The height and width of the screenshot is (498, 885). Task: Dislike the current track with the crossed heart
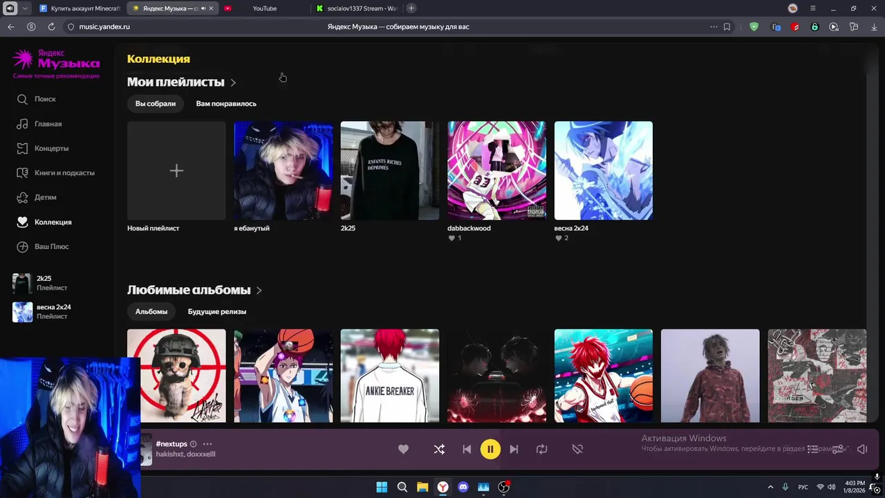[577, 449]
